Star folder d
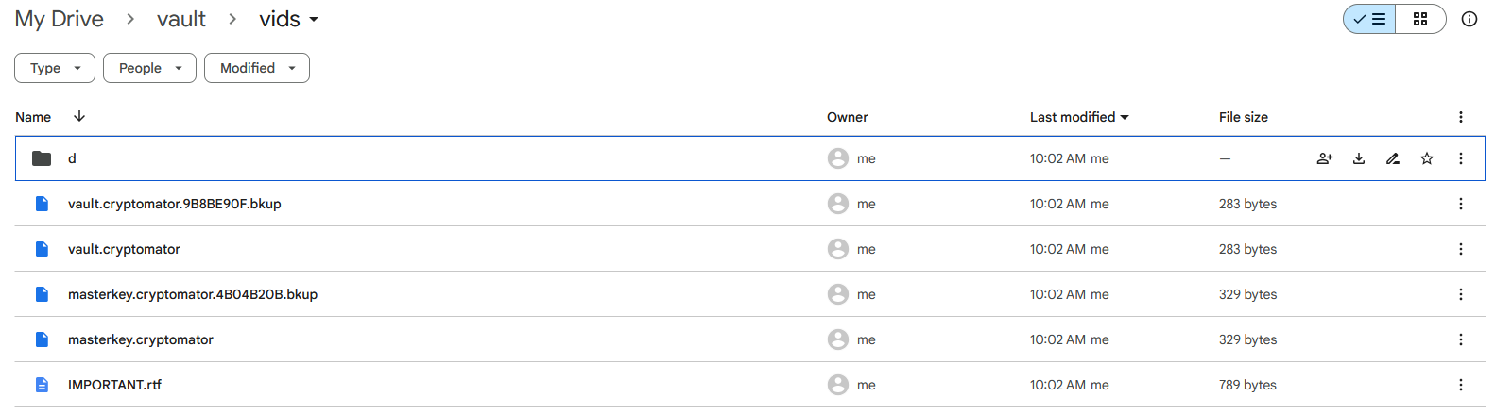The image size is (1495, 414). [x=1427, y=158]
